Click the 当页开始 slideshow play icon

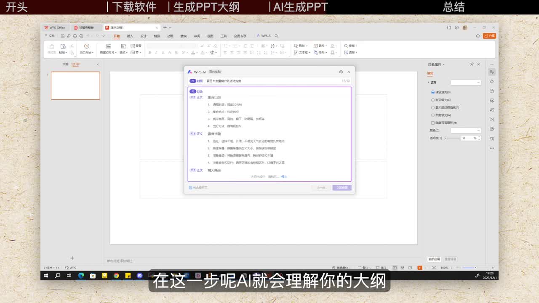(x=87, y=46)
